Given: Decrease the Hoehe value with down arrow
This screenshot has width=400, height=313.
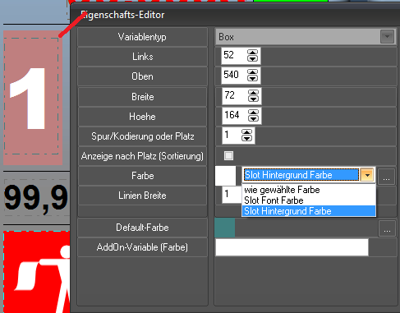Looking at the screenshot, I should 253,118.
